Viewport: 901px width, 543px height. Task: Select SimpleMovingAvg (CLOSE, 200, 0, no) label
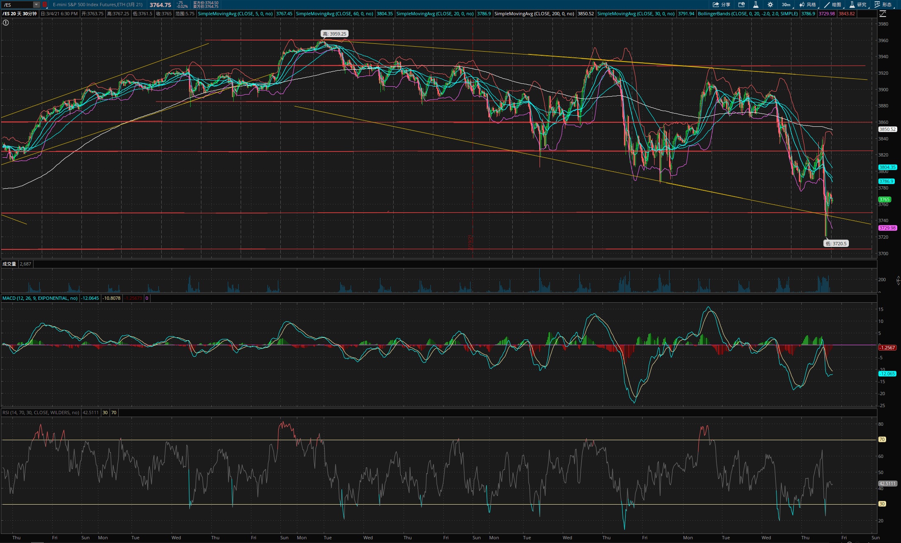[534, 14]
